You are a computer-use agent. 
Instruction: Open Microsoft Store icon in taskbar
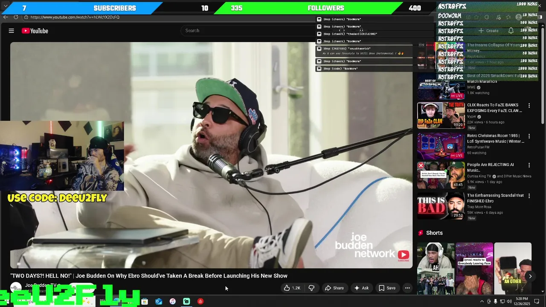coord(145,301)
